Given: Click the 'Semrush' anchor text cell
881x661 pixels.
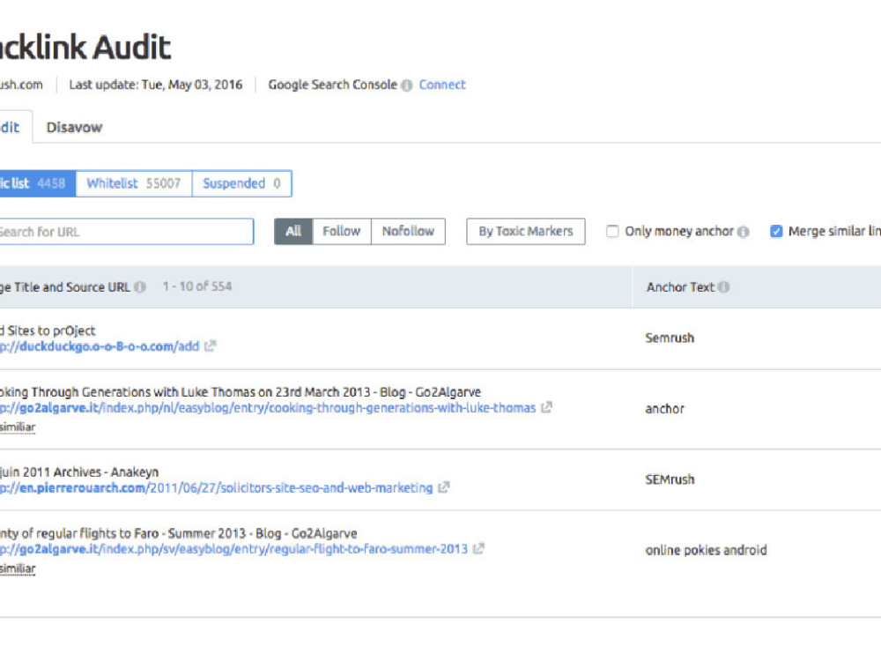Looking at the screenshot, I should tap(670, 338).
